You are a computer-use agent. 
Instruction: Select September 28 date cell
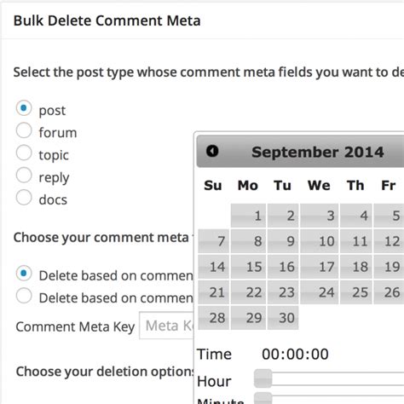coord(214,318)
